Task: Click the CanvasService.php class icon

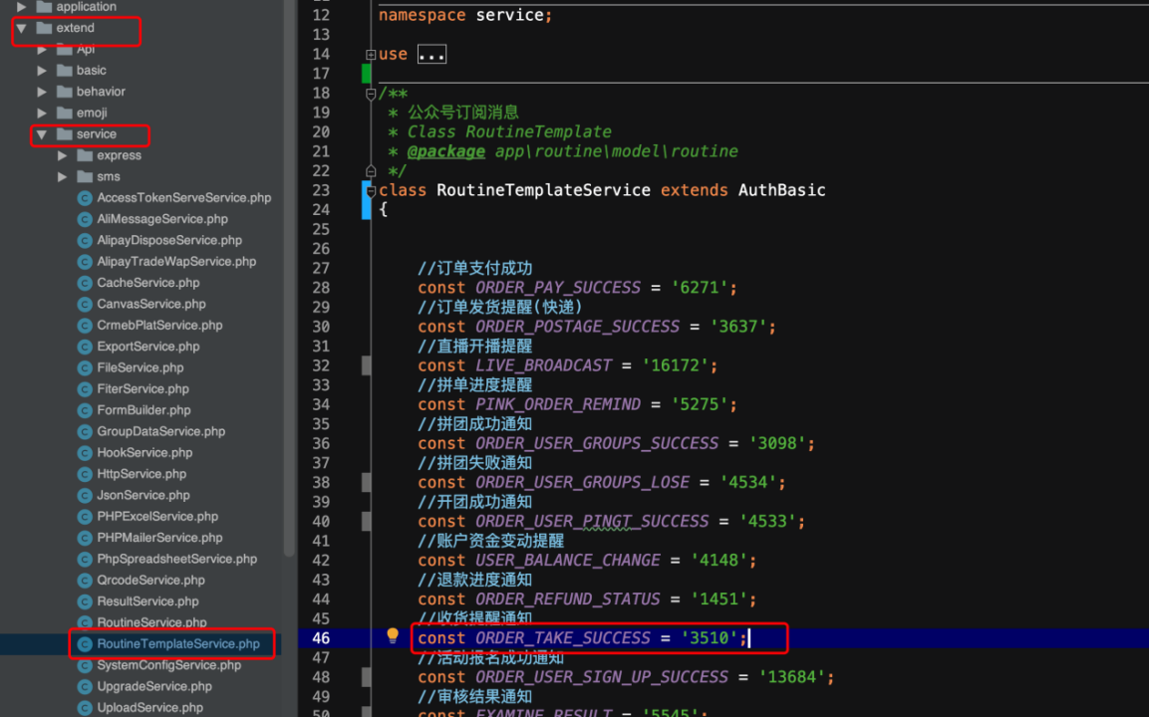Action: pos(85,304)
